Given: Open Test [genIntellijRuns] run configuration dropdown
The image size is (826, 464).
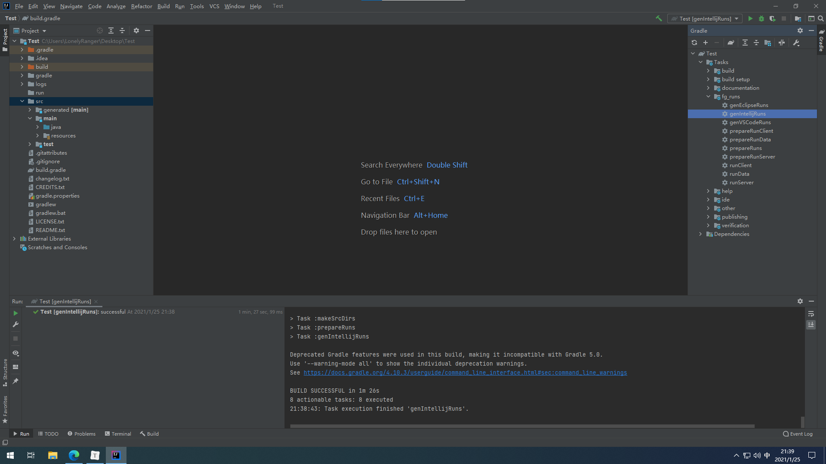Looking at the screenshot, I should 705,18.
